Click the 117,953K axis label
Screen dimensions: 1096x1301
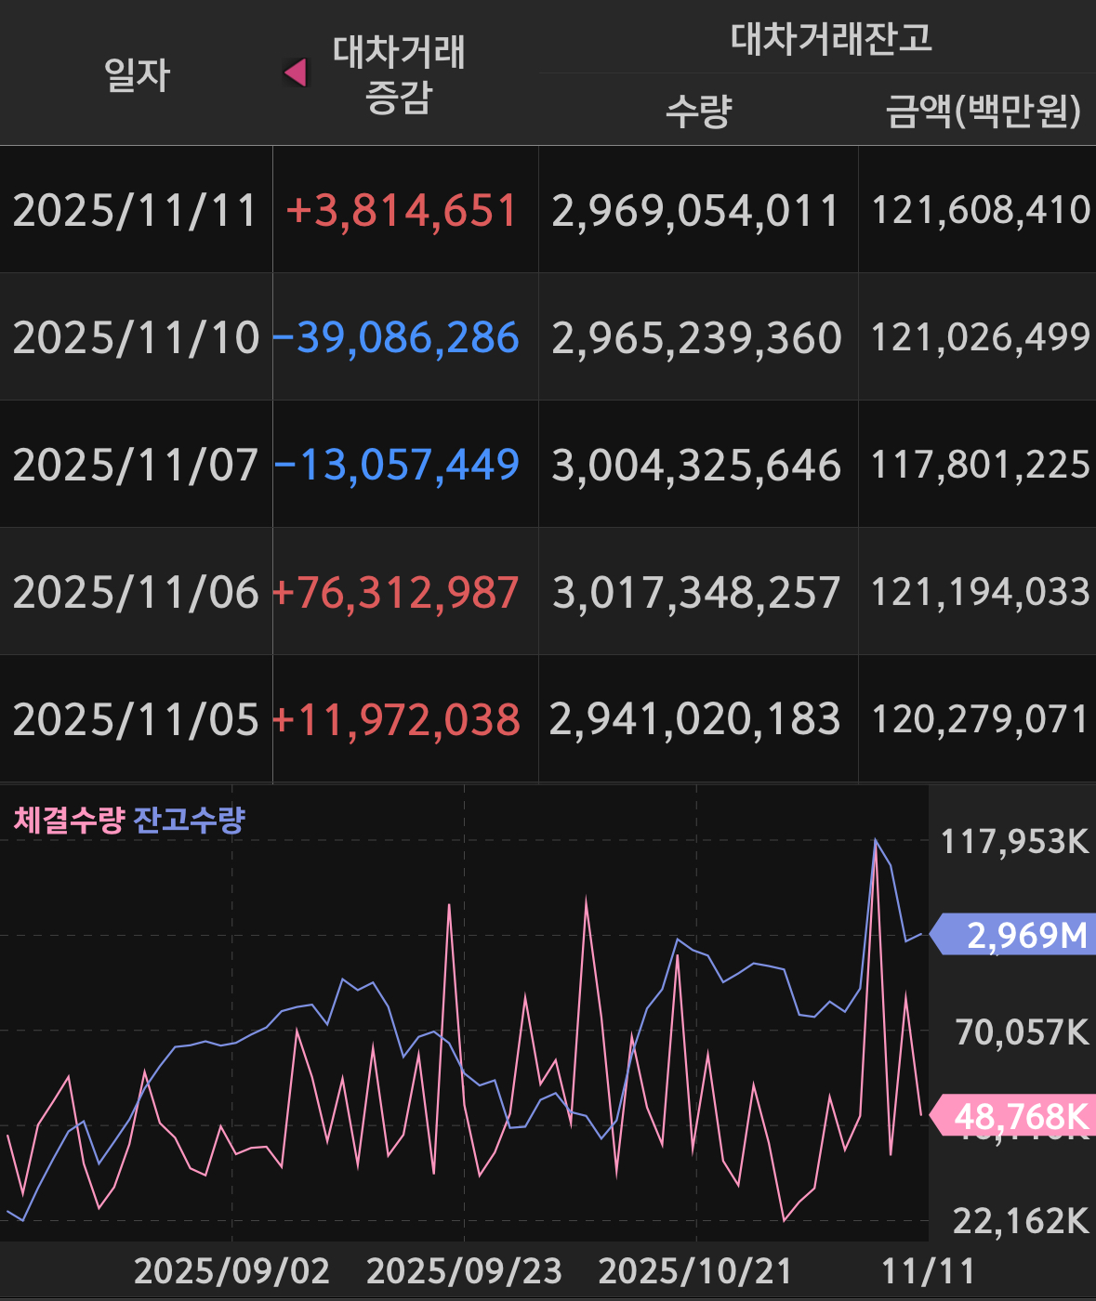coord(1015,842)
